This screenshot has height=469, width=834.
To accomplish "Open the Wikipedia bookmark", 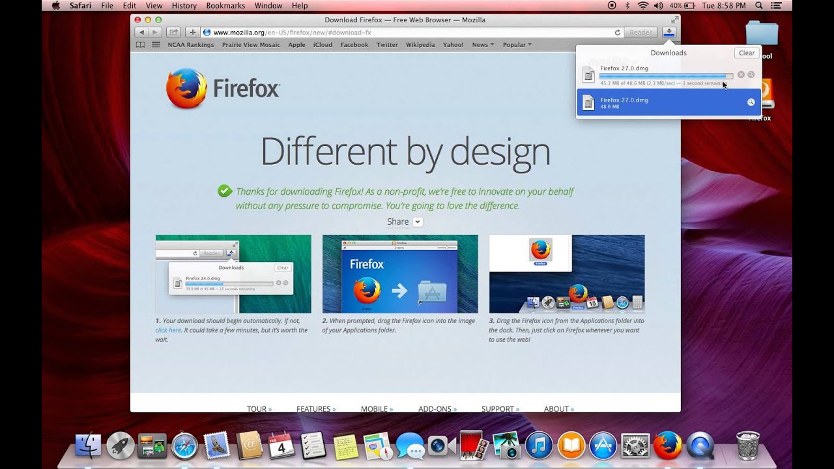I will pos(420,45).
